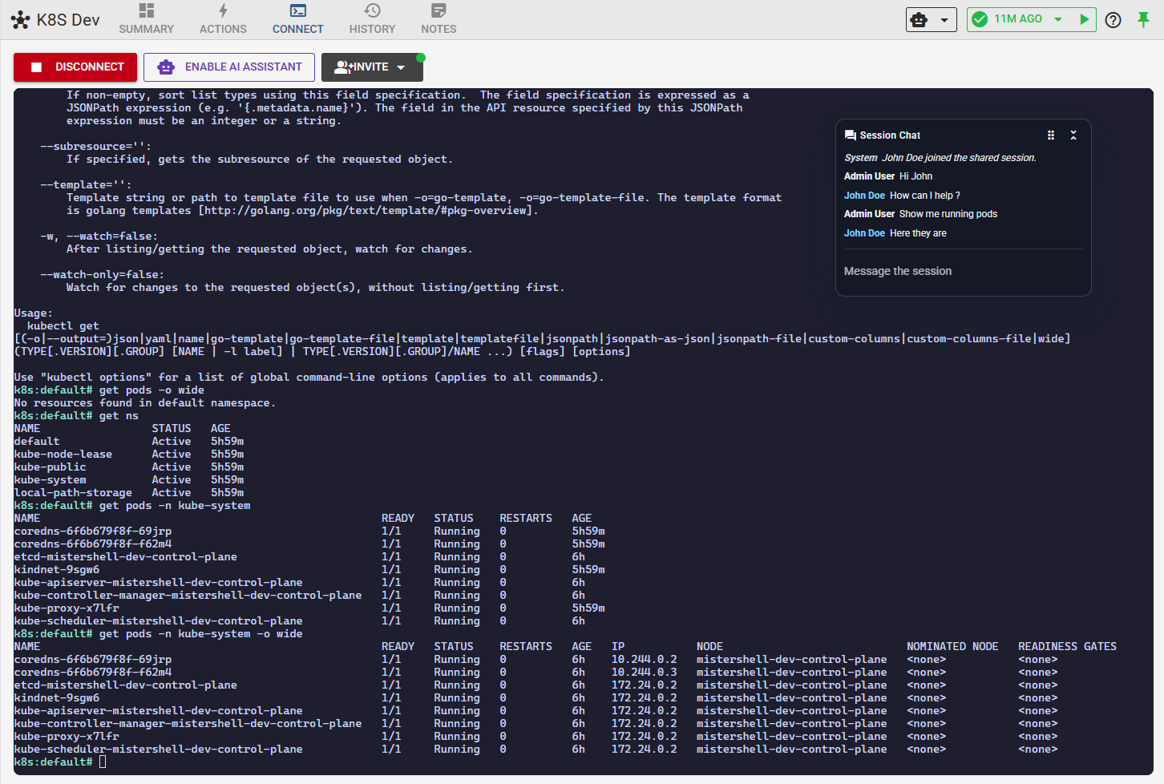1164x784 pixels.
Task: Click the green check status icon
Action: [x=980, y=19]
